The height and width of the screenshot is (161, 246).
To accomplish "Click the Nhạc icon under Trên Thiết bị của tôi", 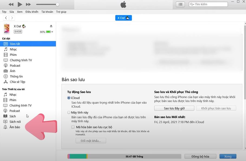I will point(5,95).
